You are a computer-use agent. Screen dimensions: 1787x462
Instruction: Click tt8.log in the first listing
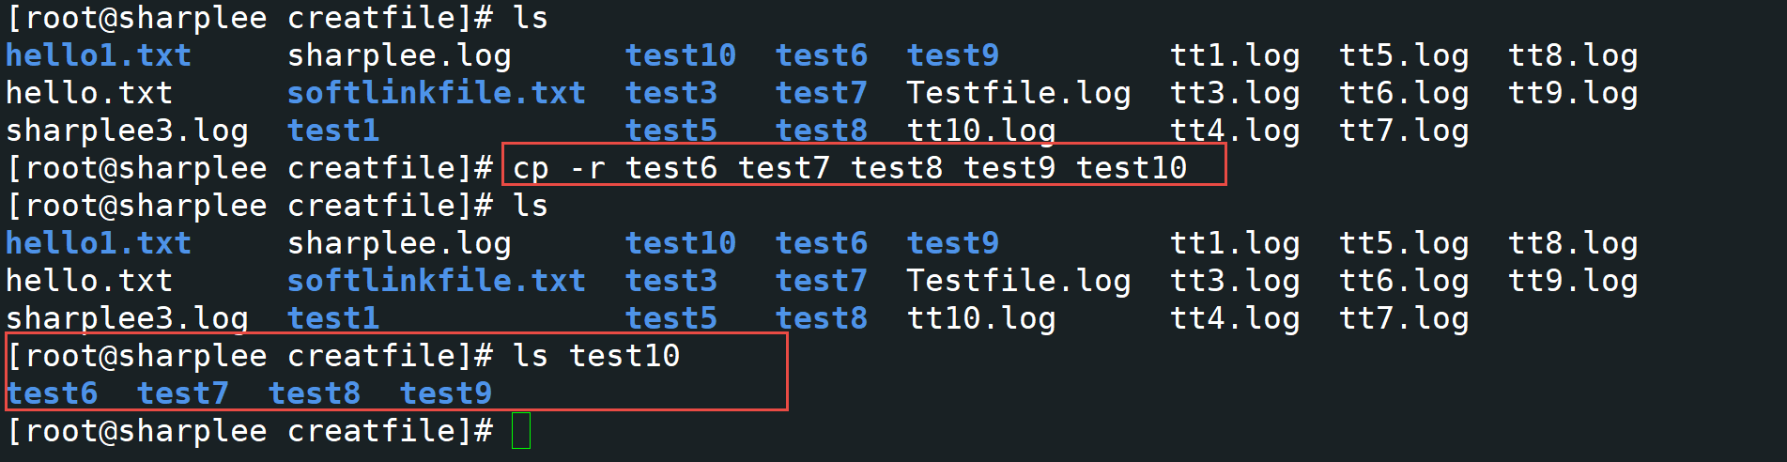[1573, 55]
